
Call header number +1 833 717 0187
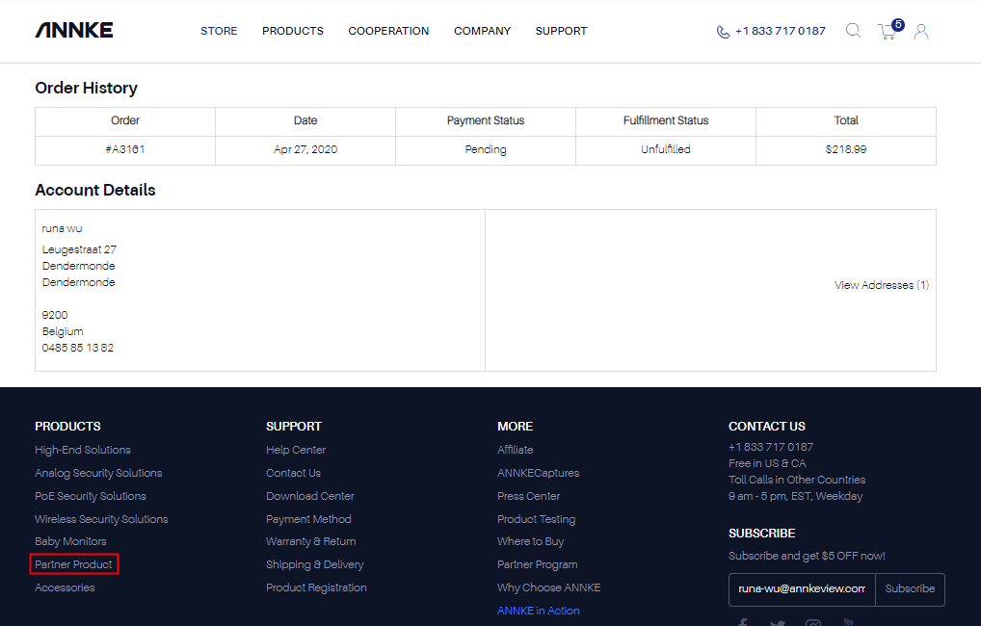781,31
